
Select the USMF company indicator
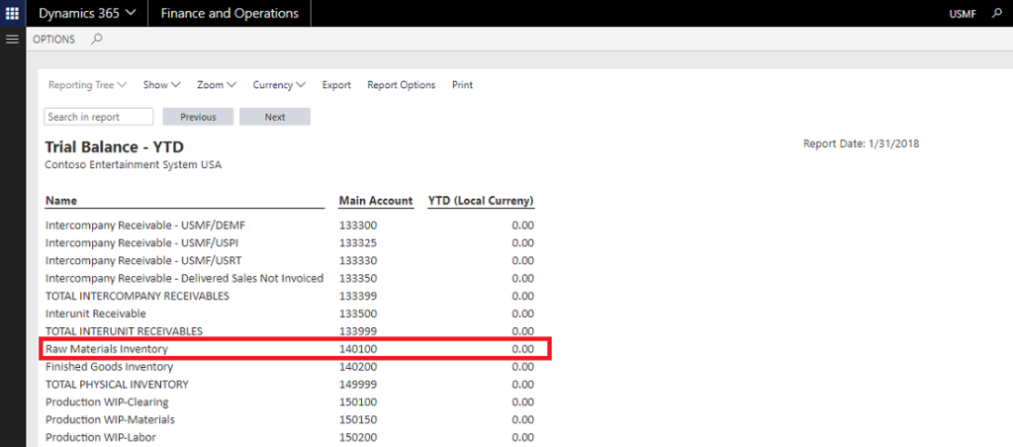point(962,14)
